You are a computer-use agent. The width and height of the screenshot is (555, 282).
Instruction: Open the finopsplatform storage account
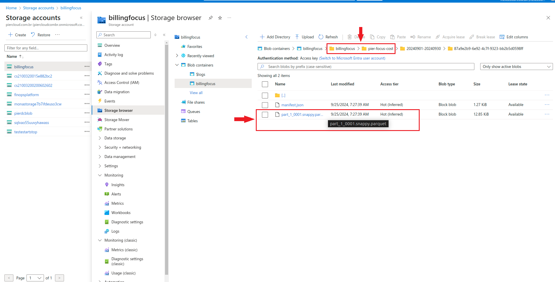(x=26, y=95)
